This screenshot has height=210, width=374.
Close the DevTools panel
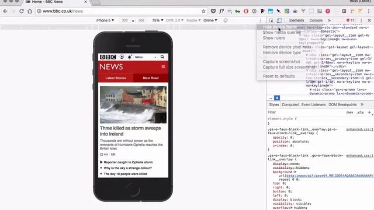click(x=369, y=20)
